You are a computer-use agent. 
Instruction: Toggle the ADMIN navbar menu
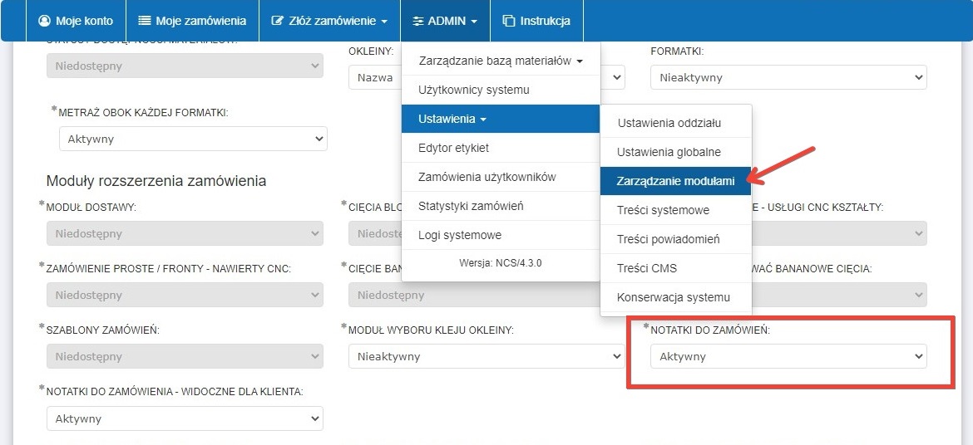(x=444, y=21)
